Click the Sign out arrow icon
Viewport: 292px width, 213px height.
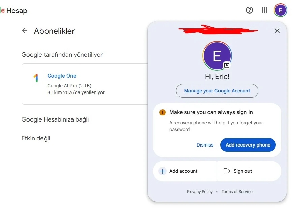[x=227, y=171]
